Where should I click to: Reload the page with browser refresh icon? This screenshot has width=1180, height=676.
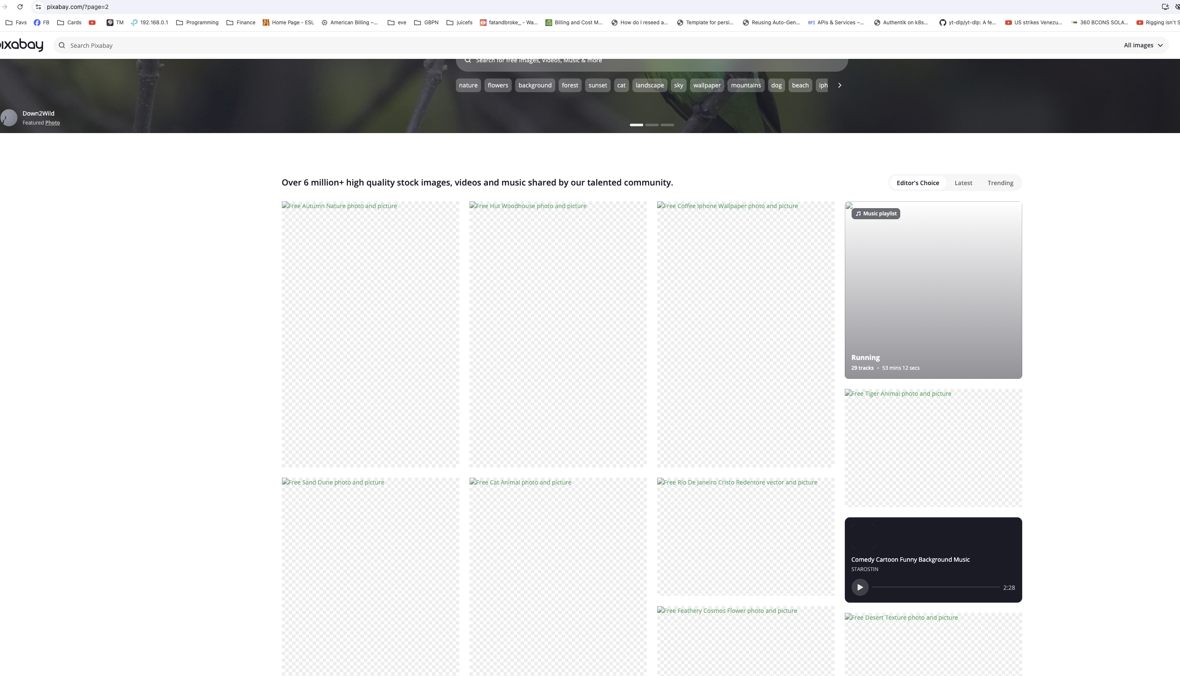pyautogui.click(x=20, y=6)
